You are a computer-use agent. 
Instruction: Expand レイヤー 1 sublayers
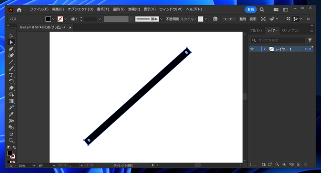click(x=265, y=49)
